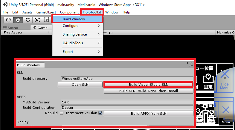This screenshot has width=235, height=130.
Task: Open the Window menu
Action: coord(112,12)
